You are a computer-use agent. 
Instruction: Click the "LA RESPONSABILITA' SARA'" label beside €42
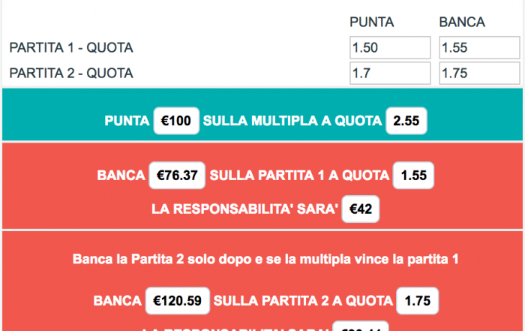244,209
